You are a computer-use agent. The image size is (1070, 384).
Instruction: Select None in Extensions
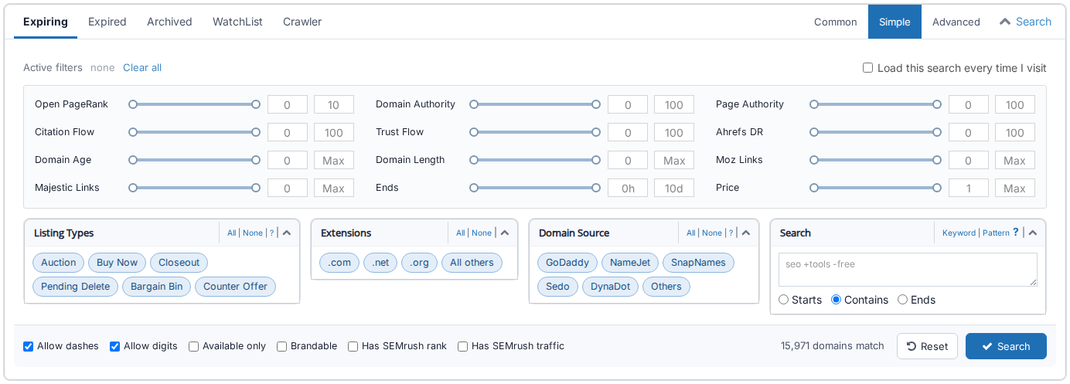482,233
